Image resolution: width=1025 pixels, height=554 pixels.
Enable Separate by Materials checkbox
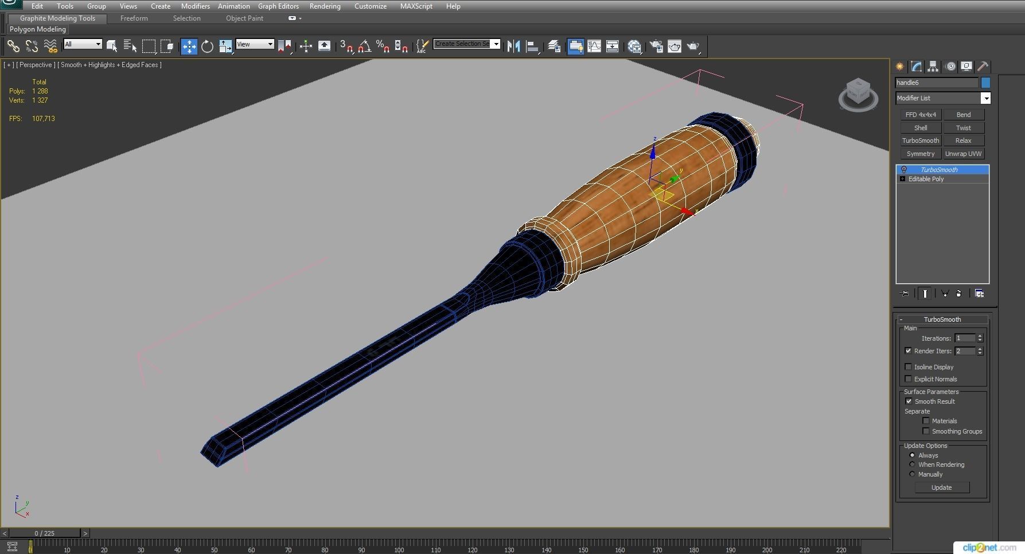coord(926,421)
